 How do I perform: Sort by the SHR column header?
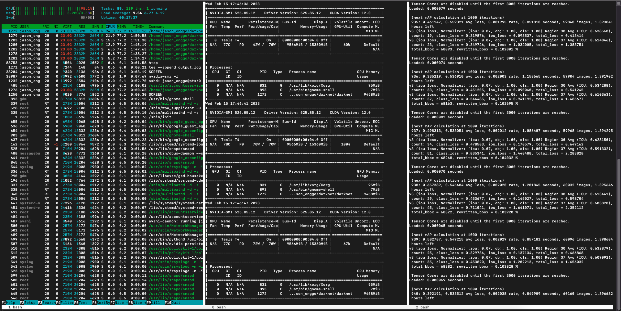point(95,27)
